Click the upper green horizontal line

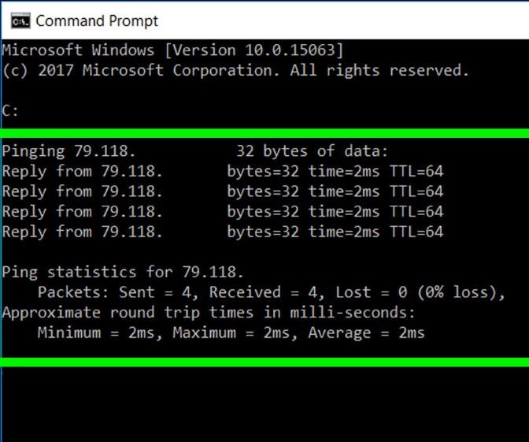pyautogui.click(x=264, y=133)
